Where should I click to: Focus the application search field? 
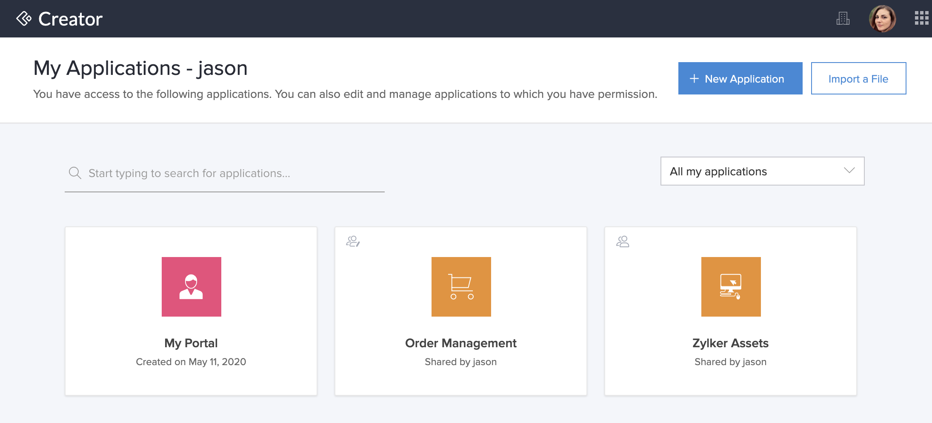coord(234,173)
